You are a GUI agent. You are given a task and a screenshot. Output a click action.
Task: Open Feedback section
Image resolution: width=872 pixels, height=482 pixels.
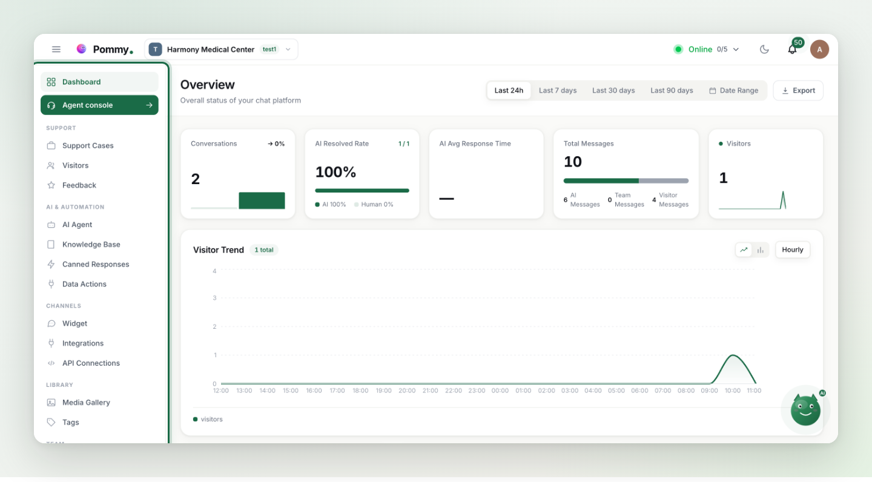point(99,185)
